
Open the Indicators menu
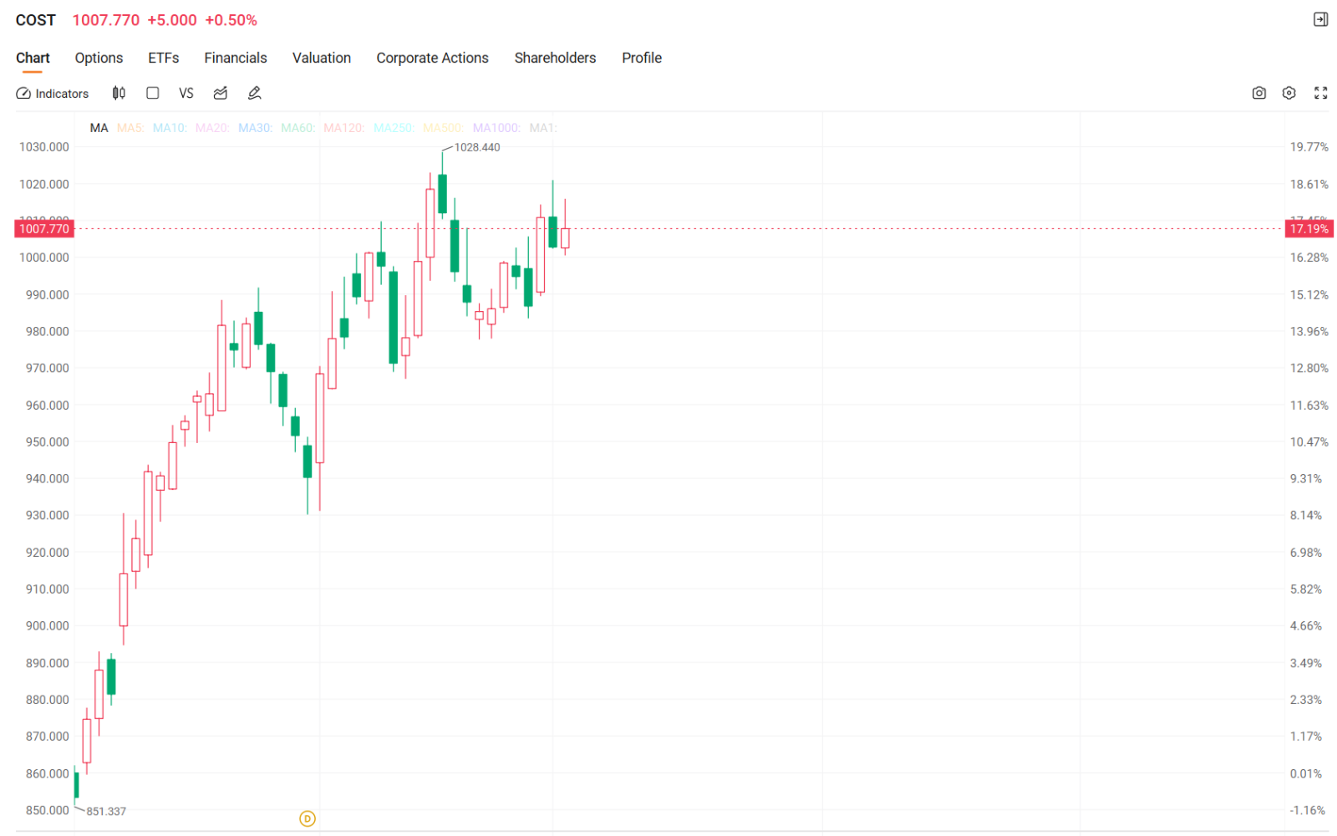click(x=53, y=94)
